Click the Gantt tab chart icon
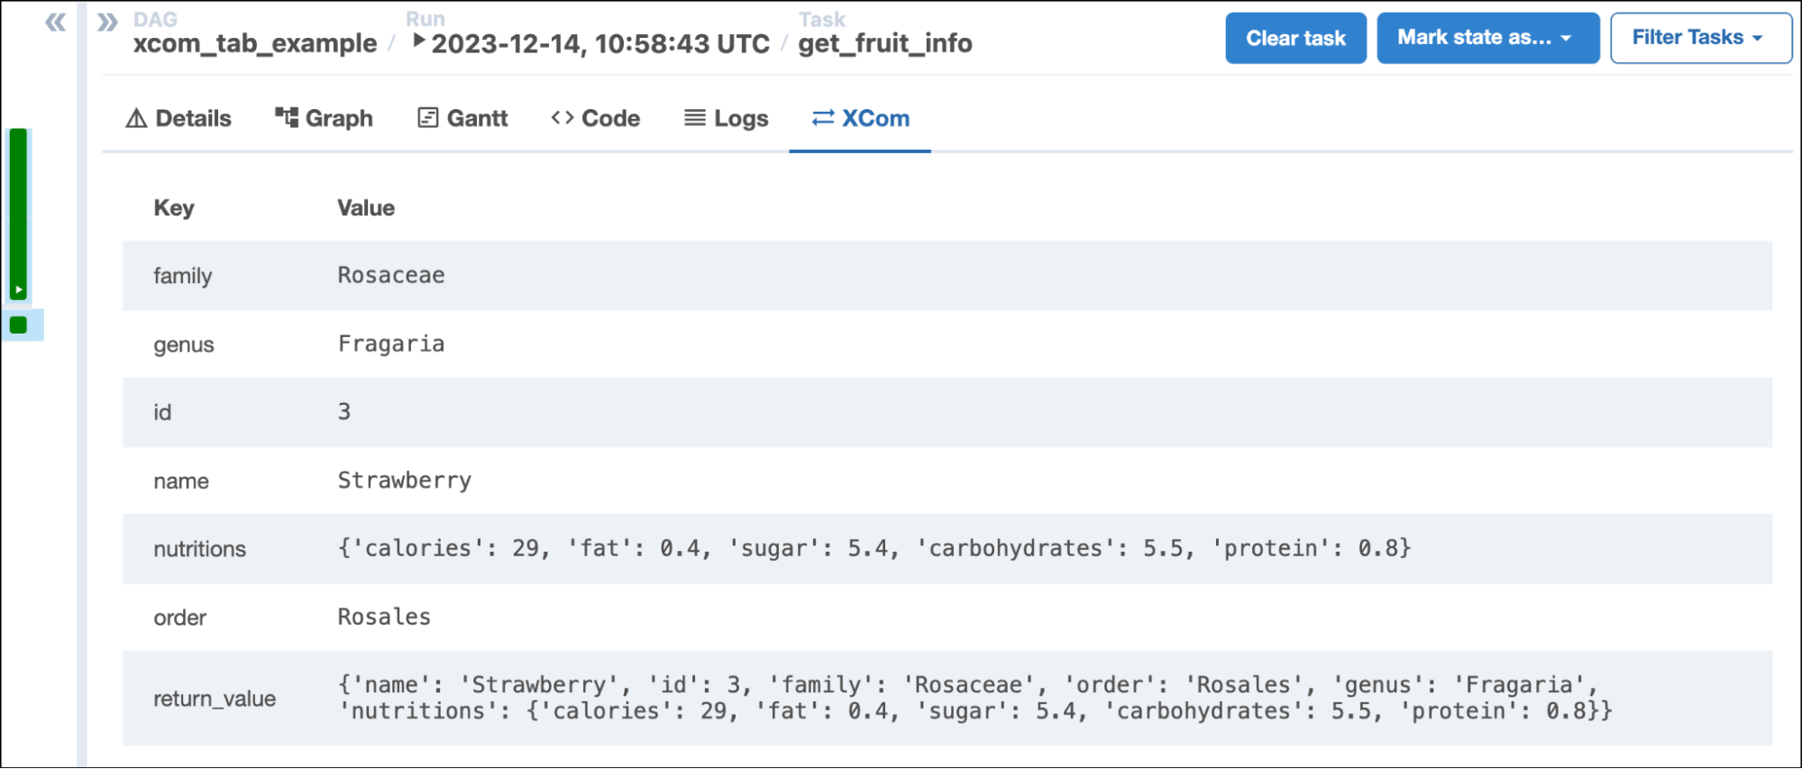1802x769 pixels. click(427, 118)
